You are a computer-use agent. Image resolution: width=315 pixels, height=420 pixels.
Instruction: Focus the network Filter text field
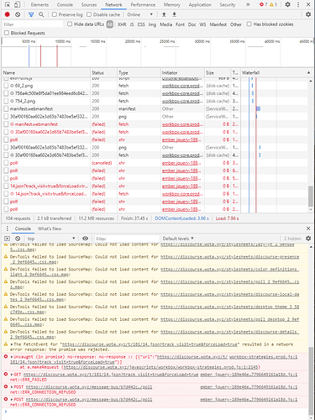[x=33, y=24]
